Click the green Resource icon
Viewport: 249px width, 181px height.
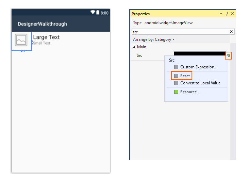click(x=176, y=92)
